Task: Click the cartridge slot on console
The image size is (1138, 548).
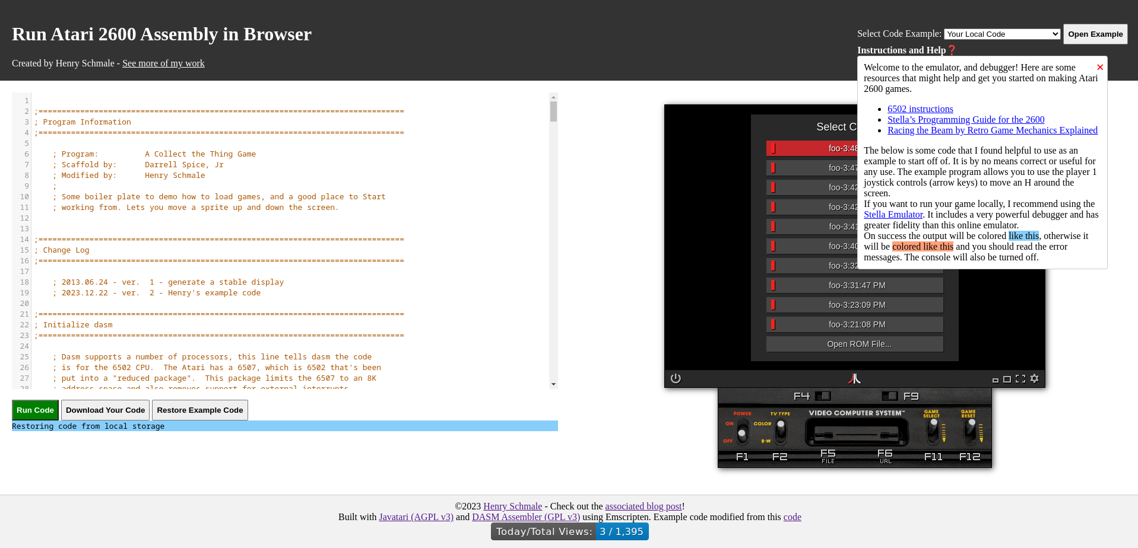Action: (x=857, y=432)
